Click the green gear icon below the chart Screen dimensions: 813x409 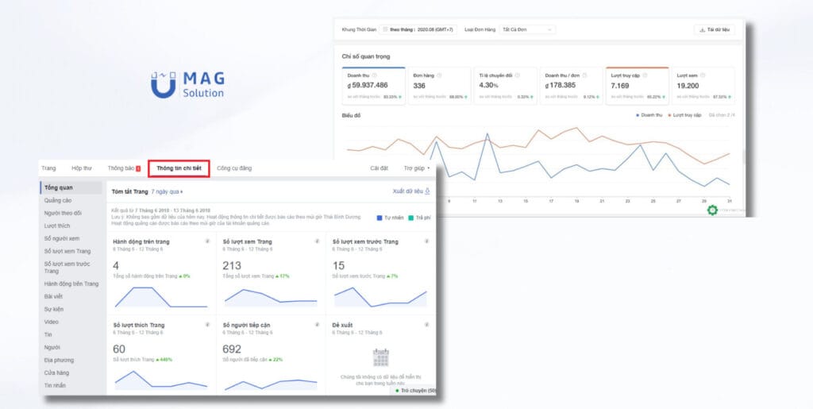712,210
